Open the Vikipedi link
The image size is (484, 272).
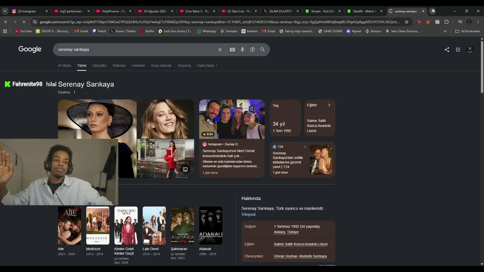click(x=248, y=215)
